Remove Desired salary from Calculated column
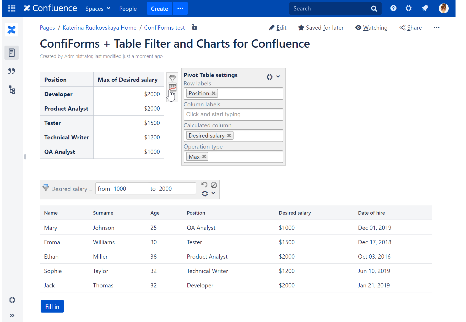Screen dimensions: 466x322 coord(229,135)
